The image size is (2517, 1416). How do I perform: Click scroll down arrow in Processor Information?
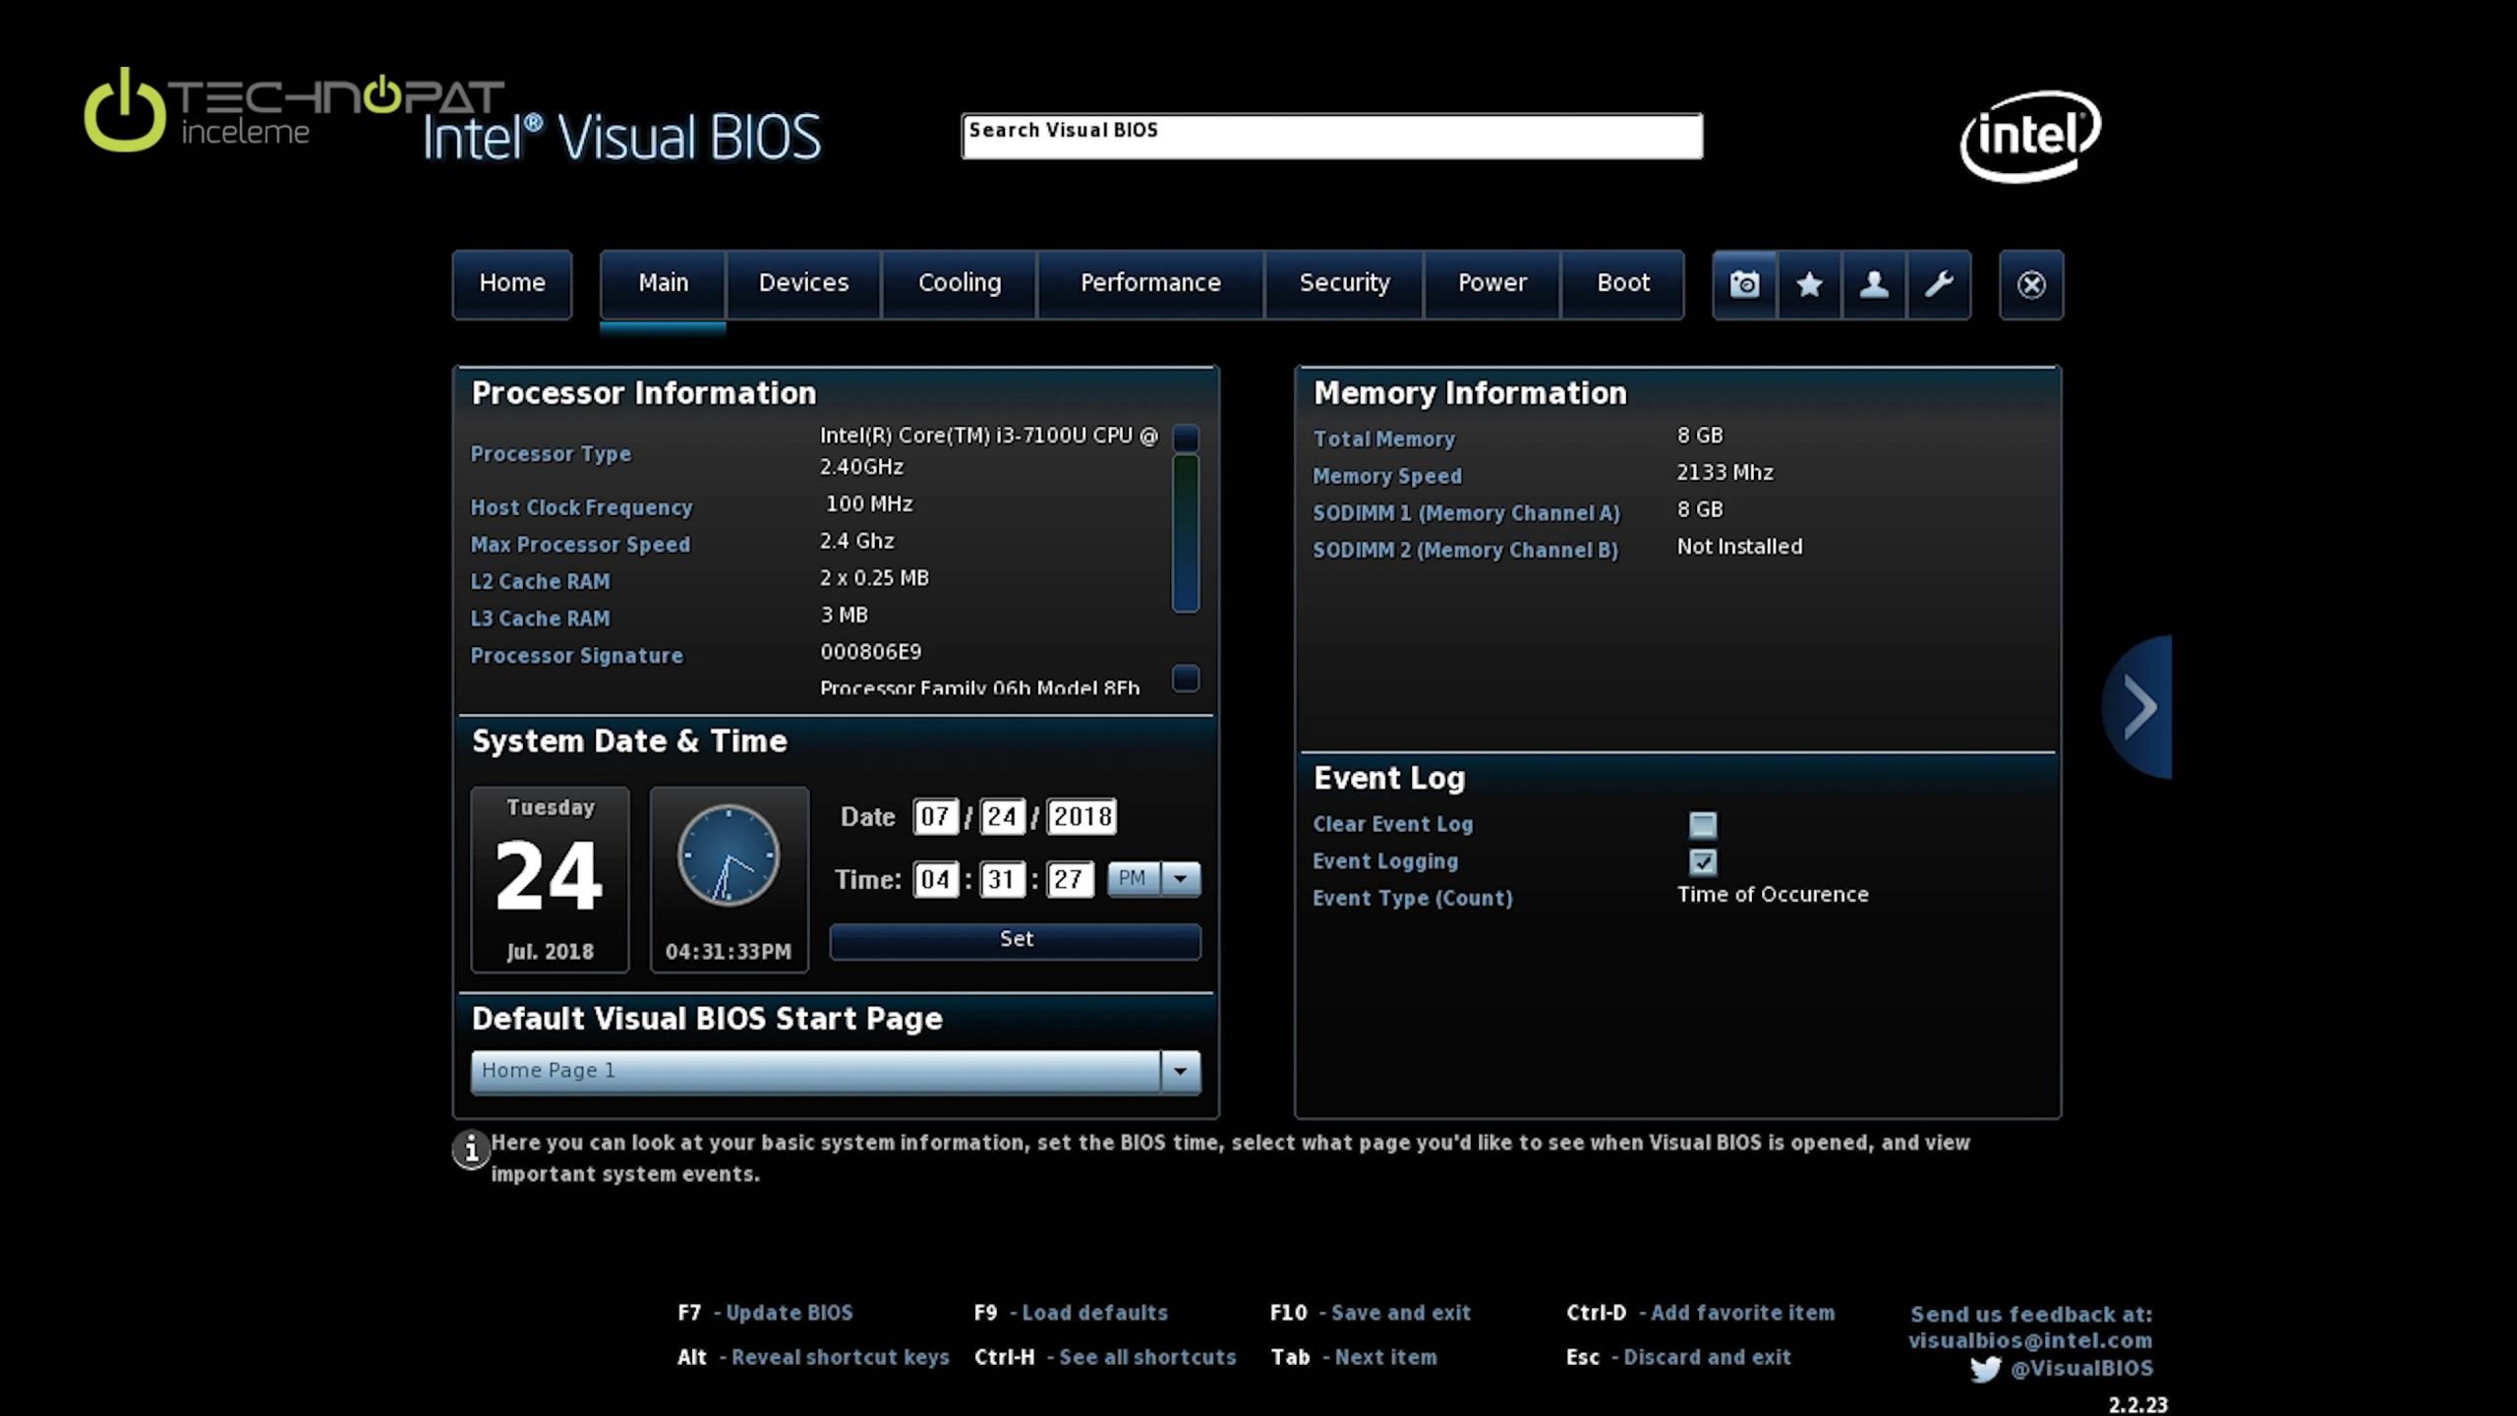[1186, 678]
